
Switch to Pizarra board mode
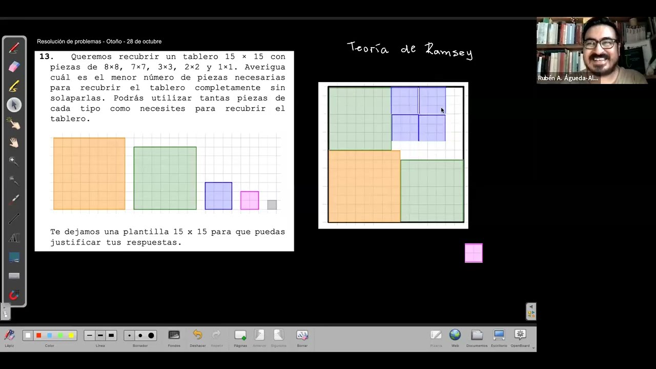pyautogui.click(x=436, y=338)
